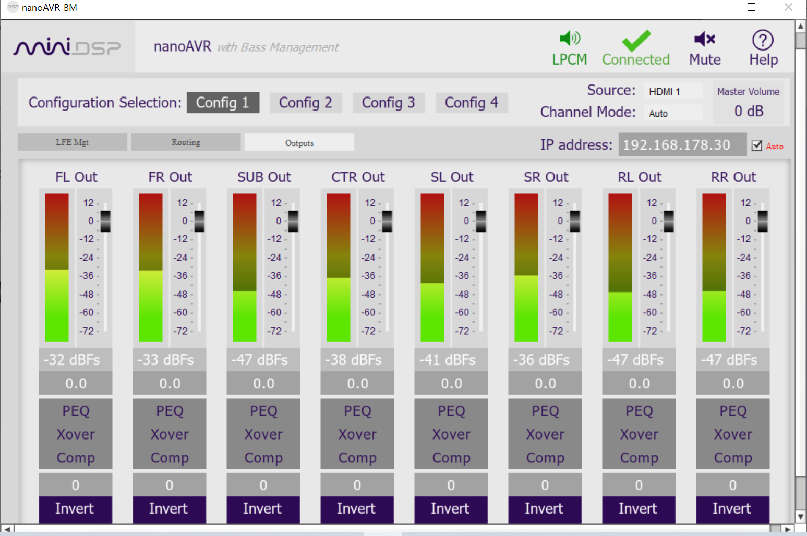Invert the RR Out channel
This screenshot has width=807, height=536.
732,509
